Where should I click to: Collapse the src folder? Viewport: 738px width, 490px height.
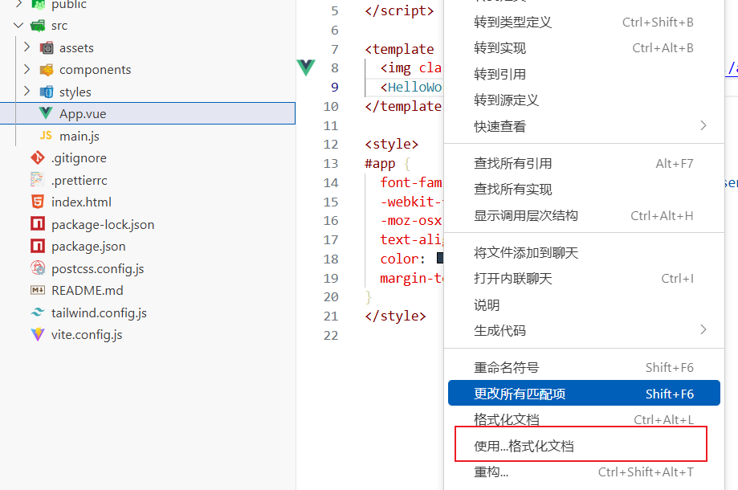(x=18, y=26)
